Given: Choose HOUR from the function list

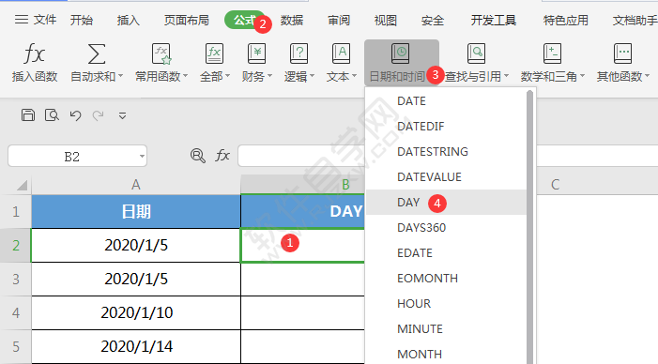Looking at the screenshot, I should [446, 304].
